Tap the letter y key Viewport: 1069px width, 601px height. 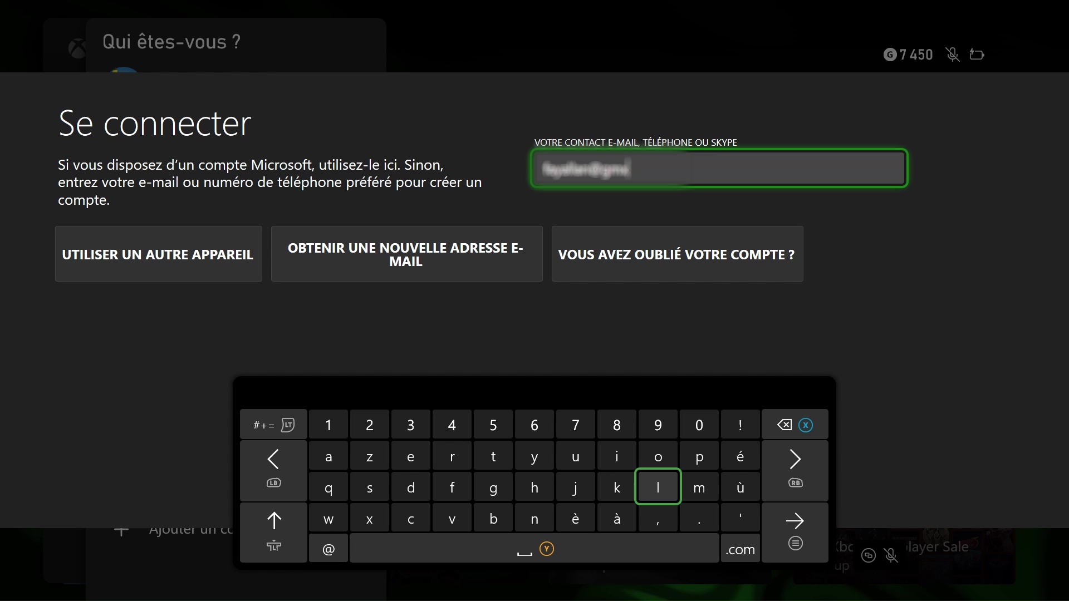(x=534, y=456)
